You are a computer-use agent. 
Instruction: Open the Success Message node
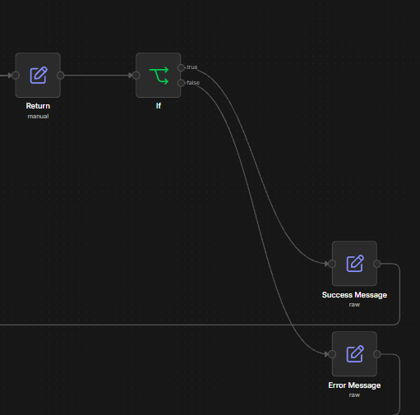click(x=354, y=264)
